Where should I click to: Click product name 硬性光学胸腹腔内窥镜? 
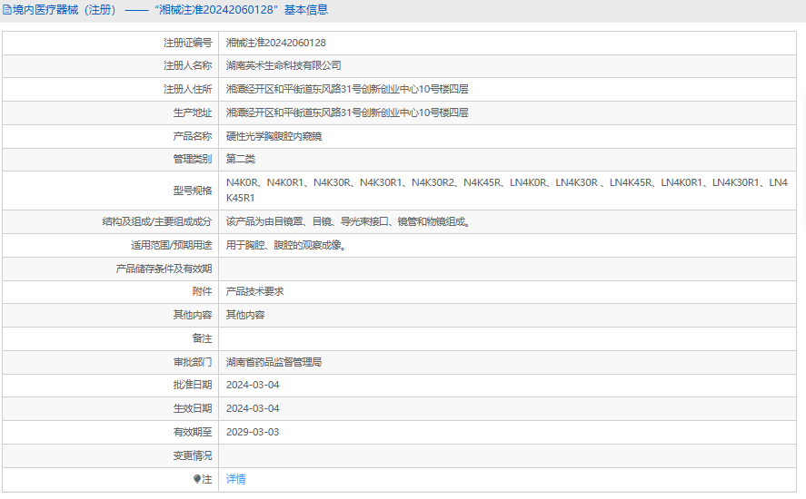[x=274, y=136]
